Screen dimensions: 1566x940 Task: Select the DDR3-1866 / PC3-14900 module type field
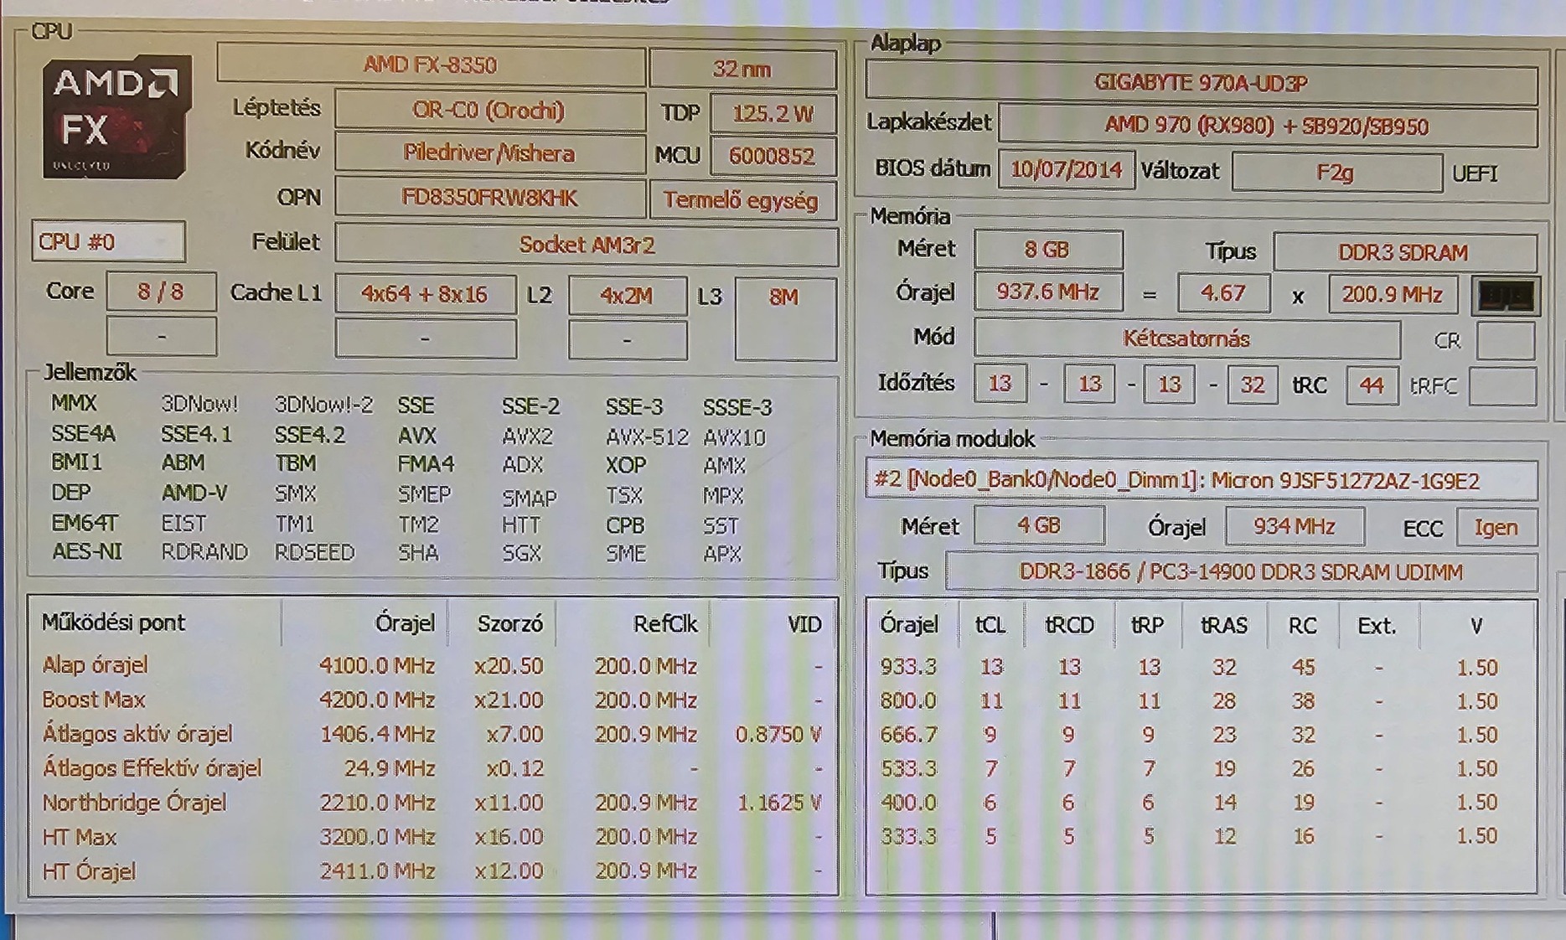(x=1241, y=572)
